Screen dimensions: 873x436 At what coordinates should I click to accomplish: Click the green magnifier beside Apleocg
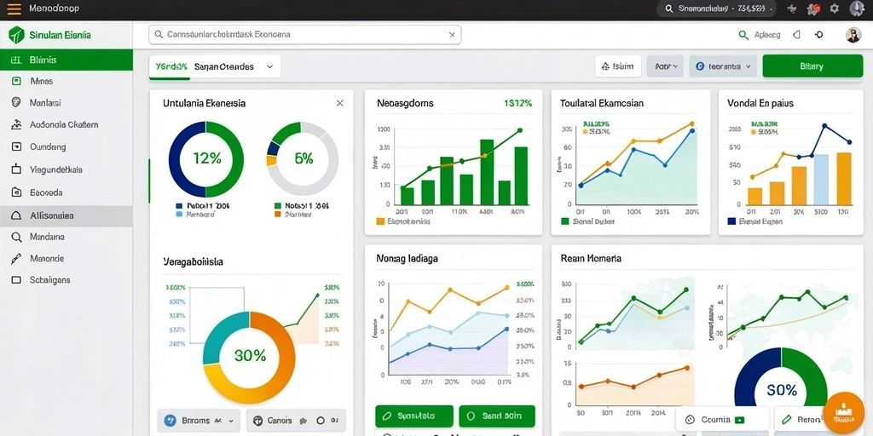pyautogui.click(x=743, y=34)
